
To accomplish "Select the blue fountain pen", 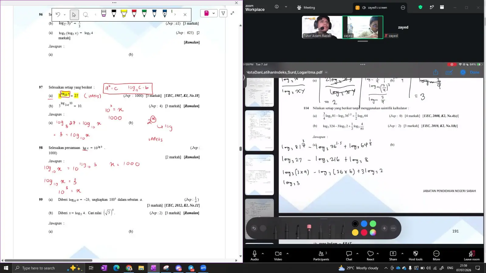I will click(x=165, y=13).
